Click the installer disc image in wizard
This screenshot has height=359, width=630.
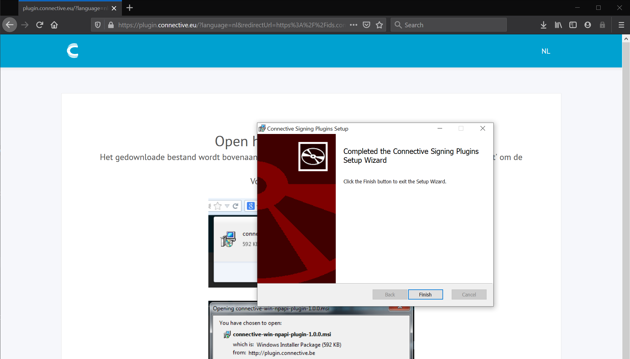click(x=313, y=156)
